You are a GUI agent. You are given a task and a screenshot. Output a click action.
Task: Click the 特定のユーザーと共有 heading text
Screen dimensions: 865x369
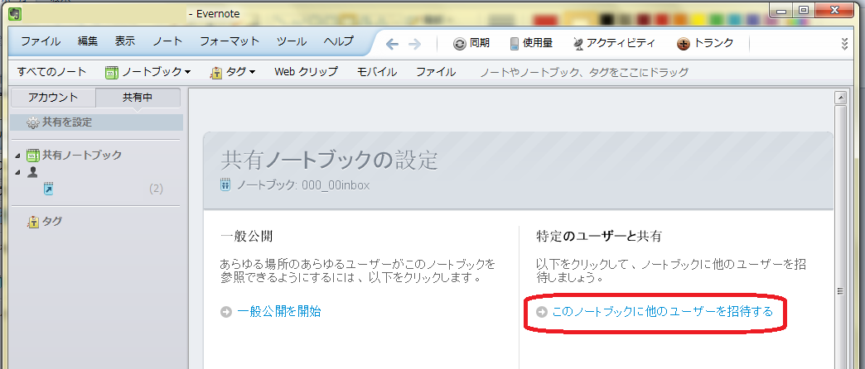[x=598, y=237]
